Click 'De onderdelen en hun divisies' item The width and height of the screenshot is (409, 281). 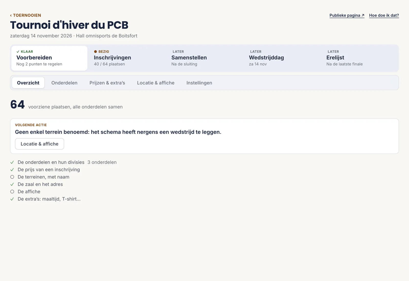(x=51, y=162)
